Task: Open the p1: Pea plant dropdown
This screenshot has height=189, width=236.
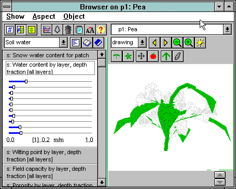Action: pos(227,30)
